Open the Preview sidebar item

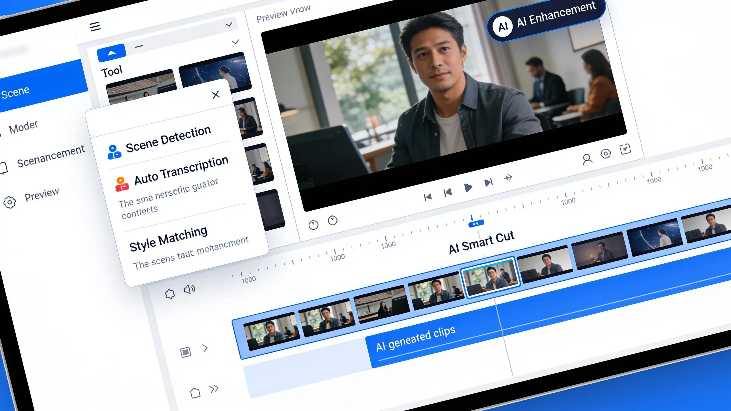pos(42,195)
